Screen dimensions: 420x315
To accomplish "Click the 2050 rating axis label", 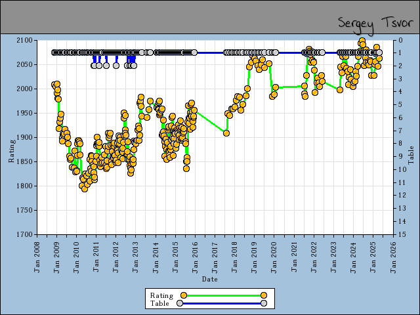I will (x=24, y=65).
